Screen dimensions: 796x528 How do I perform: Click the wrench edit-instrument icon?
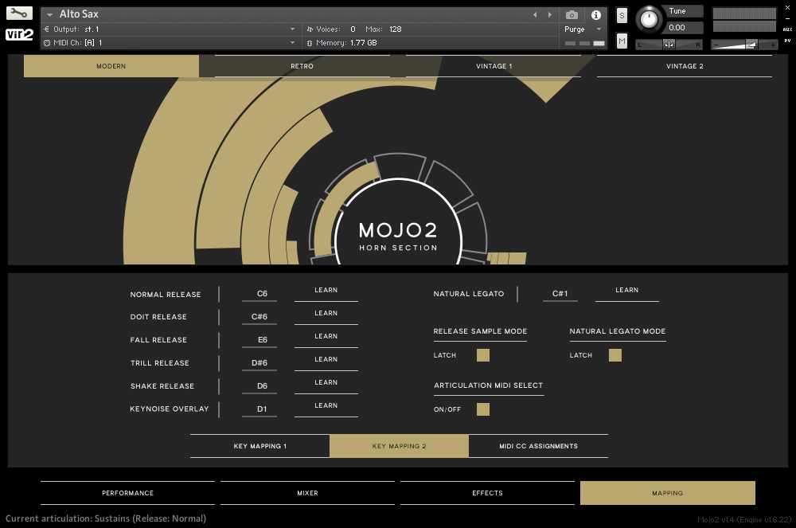click(x=18, y=14)
